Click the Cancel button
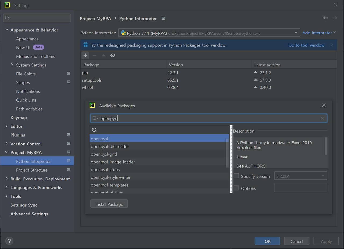Screen dimensions: 344x249 [x=297, y=241]
